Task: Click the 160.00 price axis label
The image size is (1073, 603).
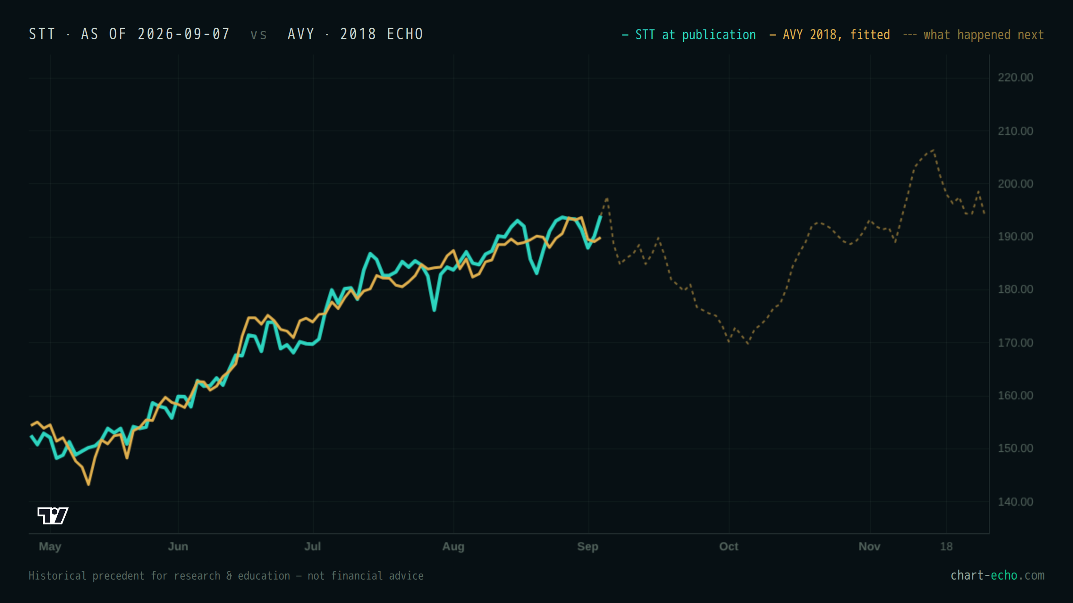Action: point(1015,396)
